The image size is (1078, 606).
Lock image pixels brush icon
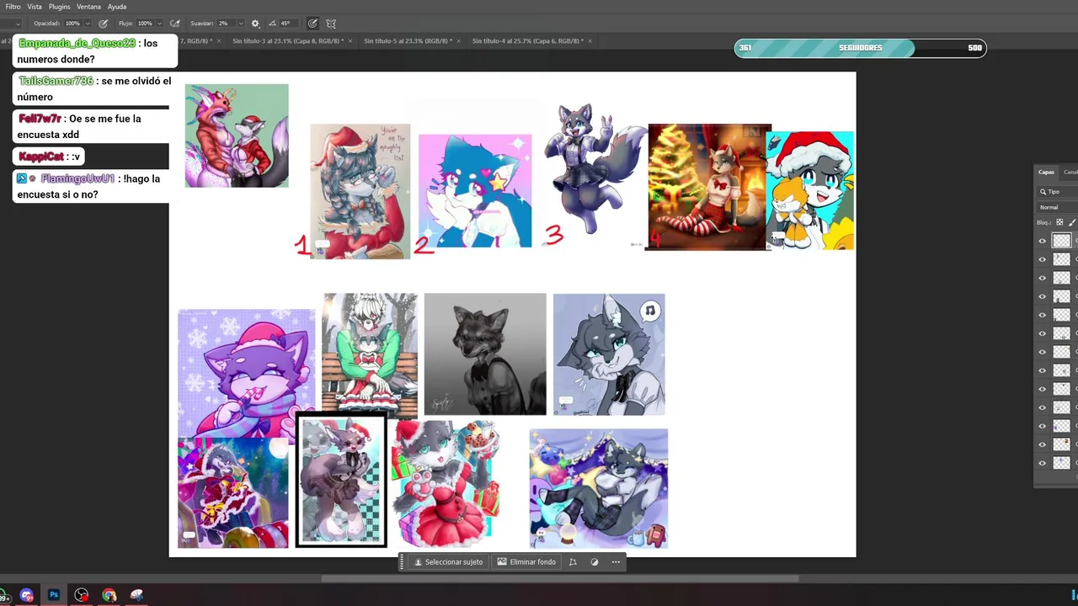1072,222
